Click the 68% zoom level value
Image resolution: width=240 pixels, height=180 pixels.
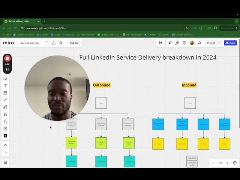(x=220, y=163)
